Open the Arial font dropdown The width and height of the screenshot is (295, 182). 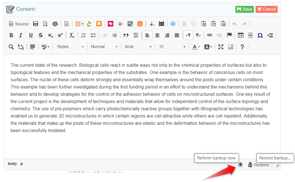point(138,47)
